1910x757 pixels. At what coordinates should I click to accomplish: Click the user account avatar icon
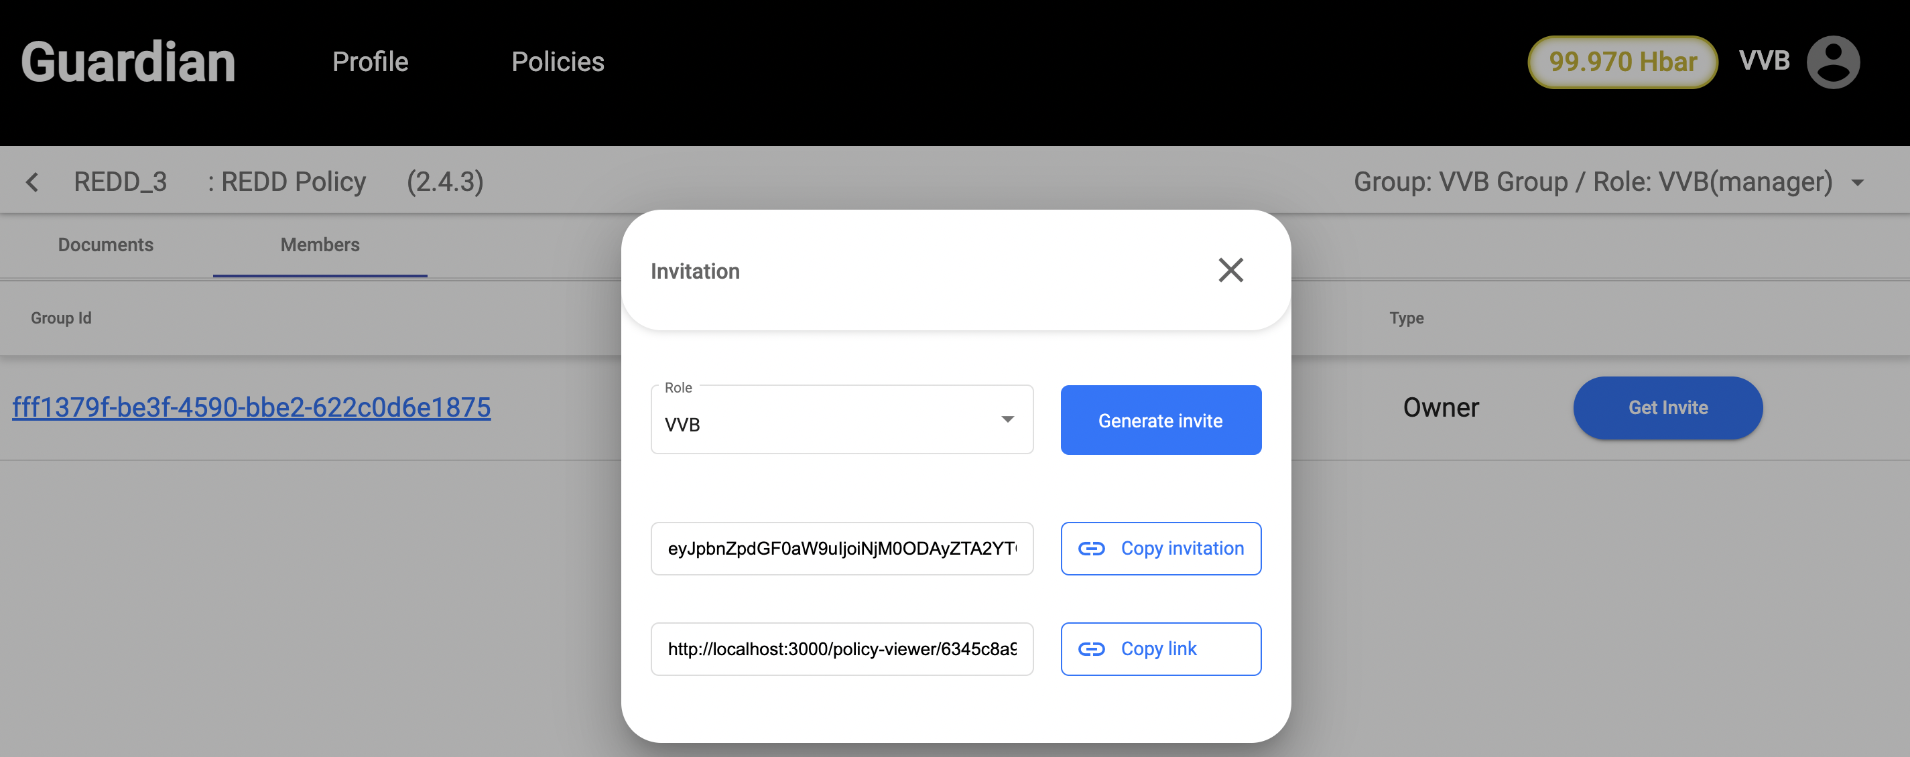click(1832, 62)
